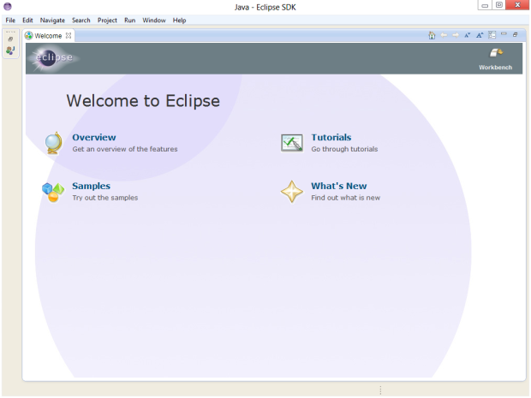Click the 'Welcome to Eclipse' heading
531x398 pixels.
(143, 101)
